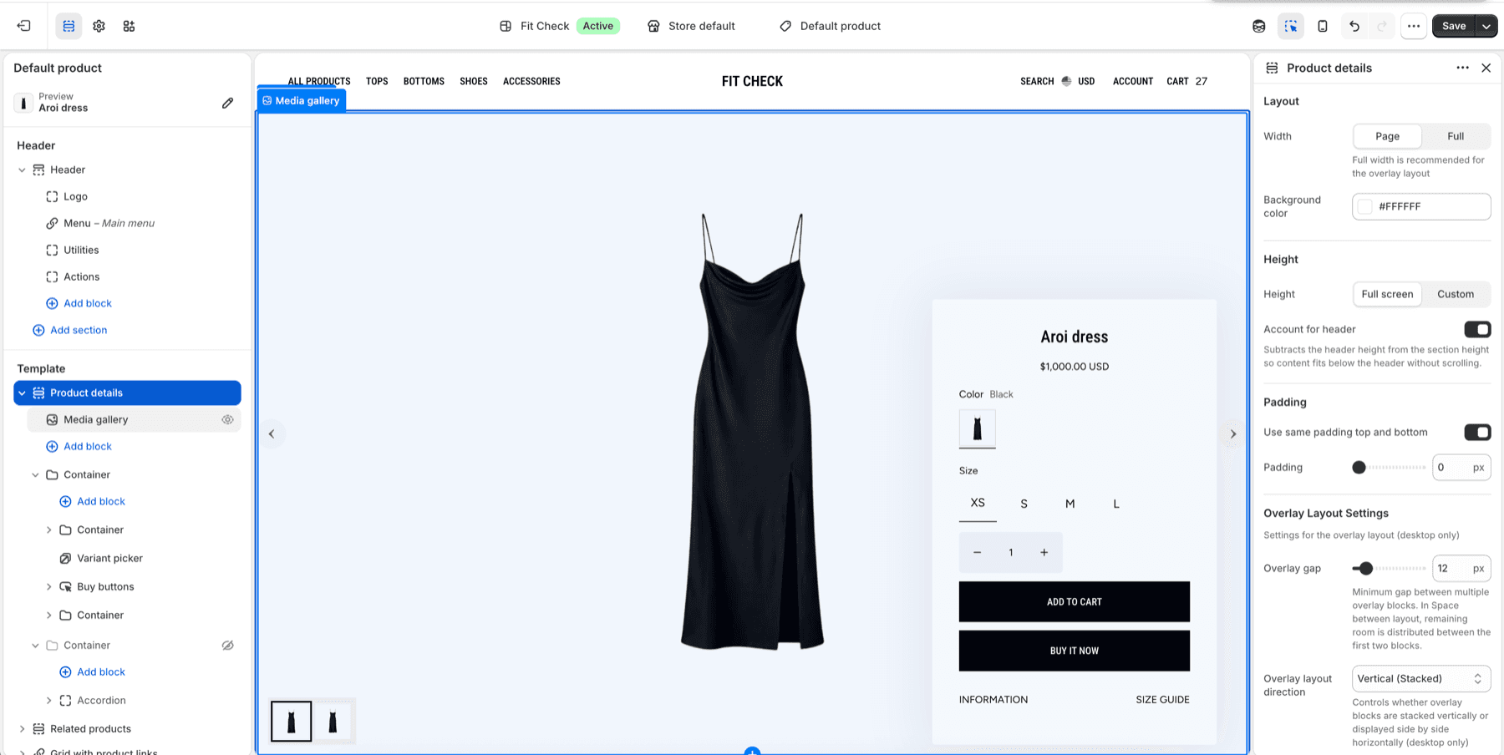
Task: Open the AI assistant icon in toolbar
Action: pyautogui.click(x=1259, y=26)
